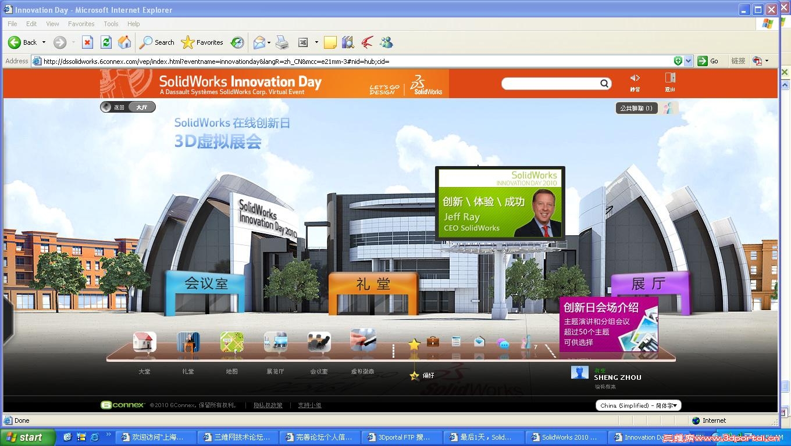Open the chat bubbles icon in dock
791x446 pixels.
click(503, 344)
